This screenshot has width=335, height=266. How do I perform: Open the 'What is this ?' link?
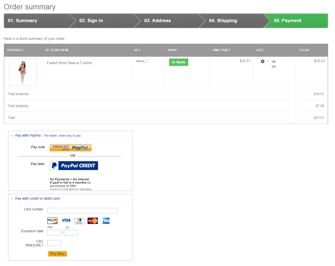click(34, 245)
